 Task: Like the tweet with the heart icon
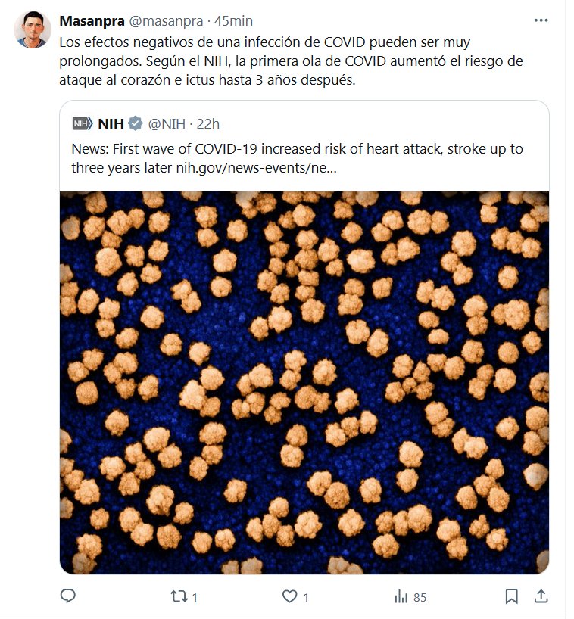(x=289, y=596)
